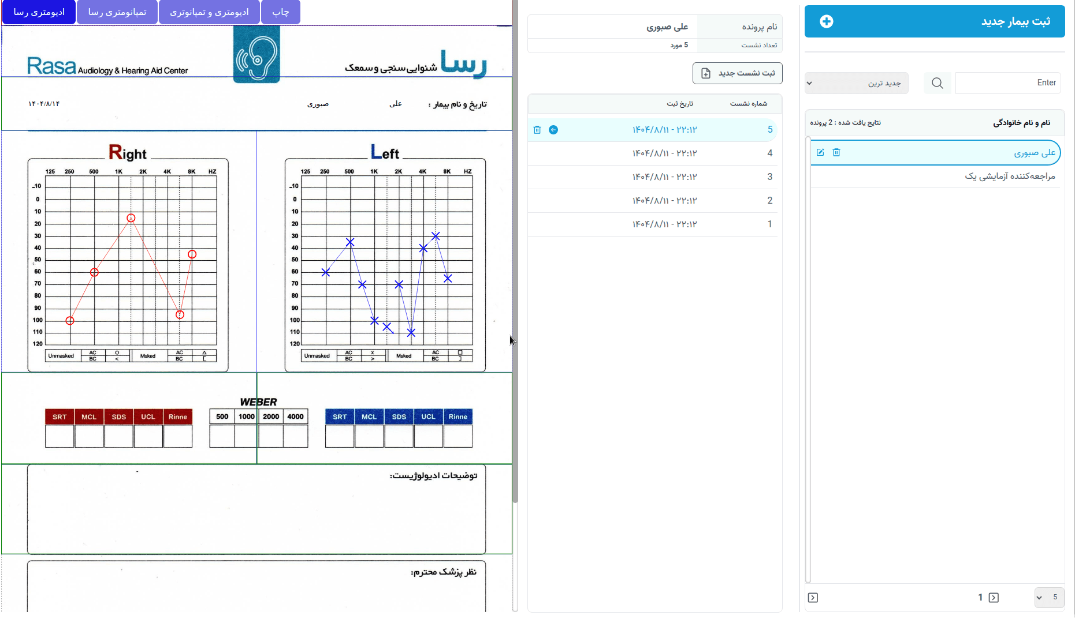
Task: Select session row 3 in the sessions list
Action: 653,177
